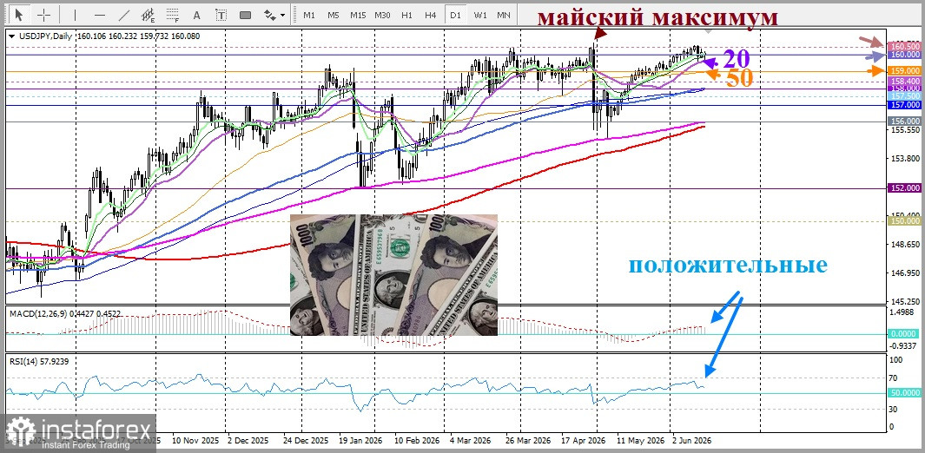Screen dimensions: 925x453
Task: Select the 150.000 price level label
Action: coord(905,220)
